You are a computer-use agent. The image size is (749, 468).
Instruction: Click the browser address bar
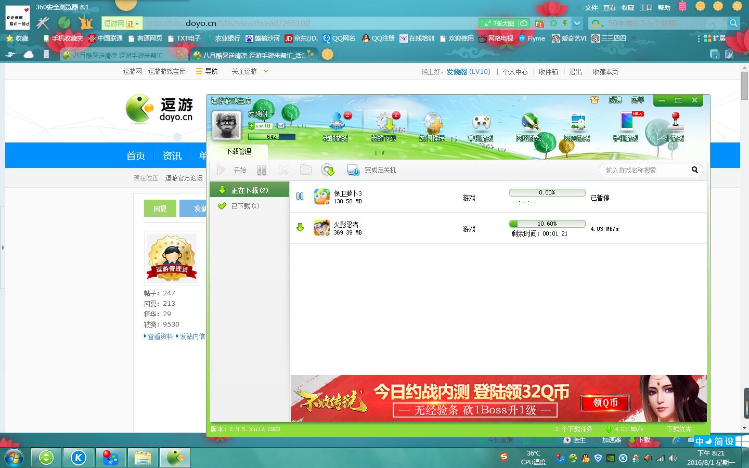[309, 23]
